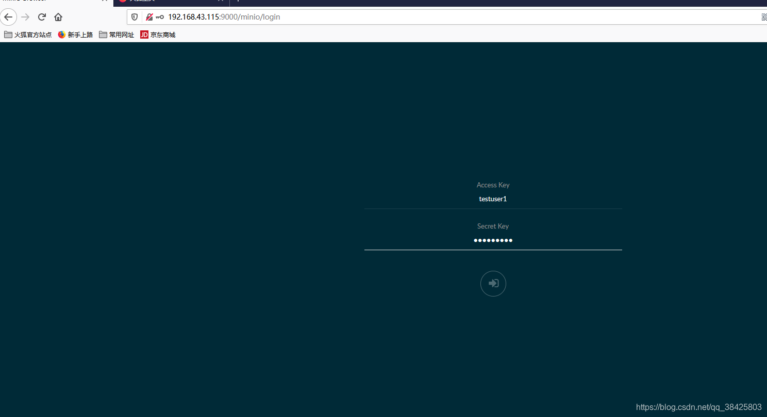Close the first browser tab
Screen dimensions: 767x417
[x=104, y=1]
